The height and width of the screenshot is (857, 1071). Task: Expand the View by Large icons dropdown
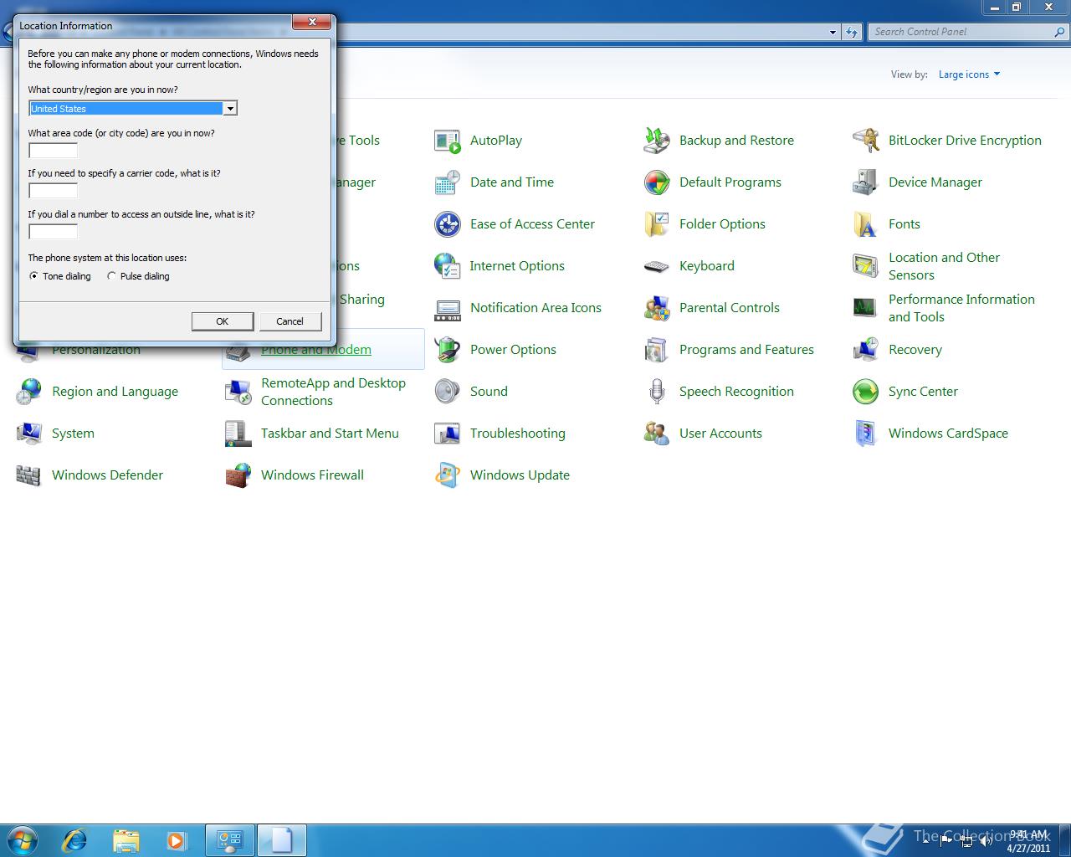[969, 74]
